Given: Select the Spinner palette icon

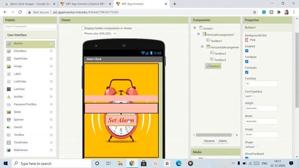Looking at the screenshot, I should (9, 119).
